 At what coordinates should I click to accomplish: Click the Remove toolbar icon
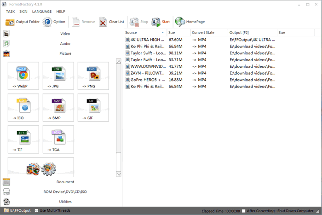point(75,22)
